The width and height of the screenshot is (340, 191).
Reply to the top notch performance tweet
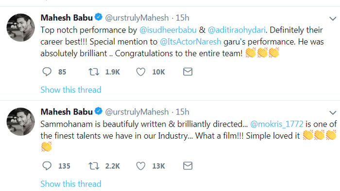(x=47, y=72)
